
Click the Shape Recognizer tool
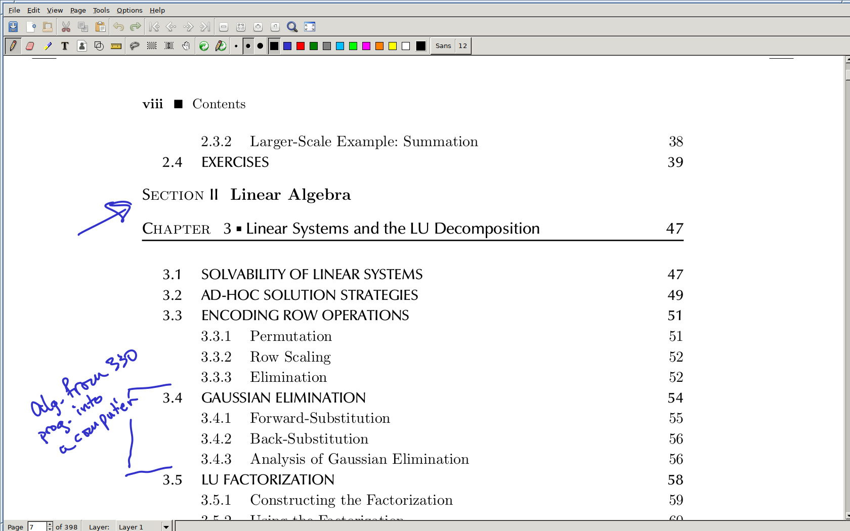pos(99,46)
